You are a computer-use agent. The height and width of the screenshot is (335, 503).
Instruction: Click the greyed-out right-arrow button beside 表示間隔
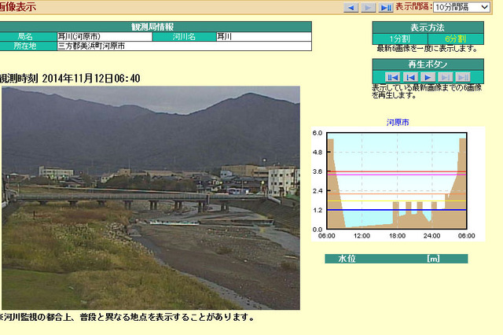click(x=369, y=7)
